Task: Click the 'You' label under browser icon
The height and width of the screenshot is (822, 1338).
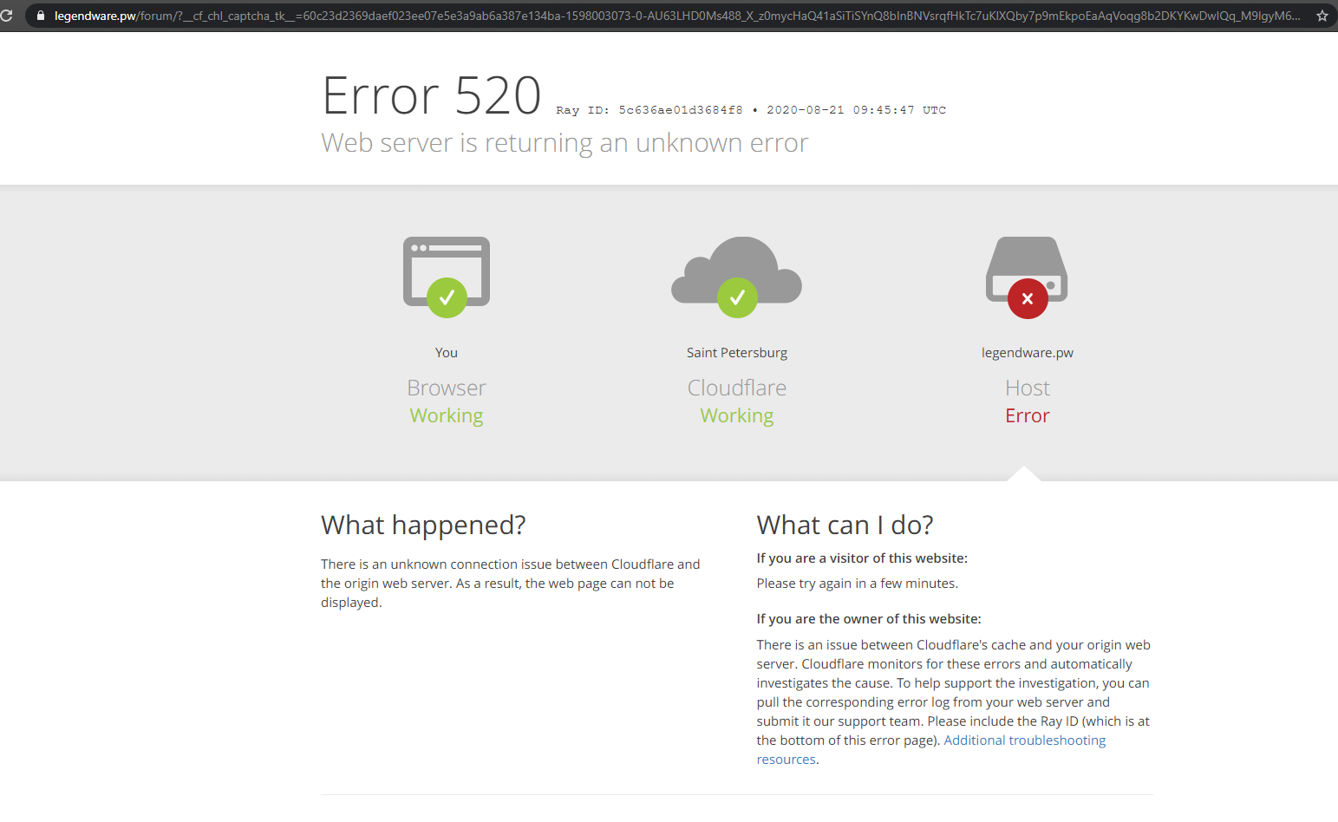Action: tap(447, 353)
